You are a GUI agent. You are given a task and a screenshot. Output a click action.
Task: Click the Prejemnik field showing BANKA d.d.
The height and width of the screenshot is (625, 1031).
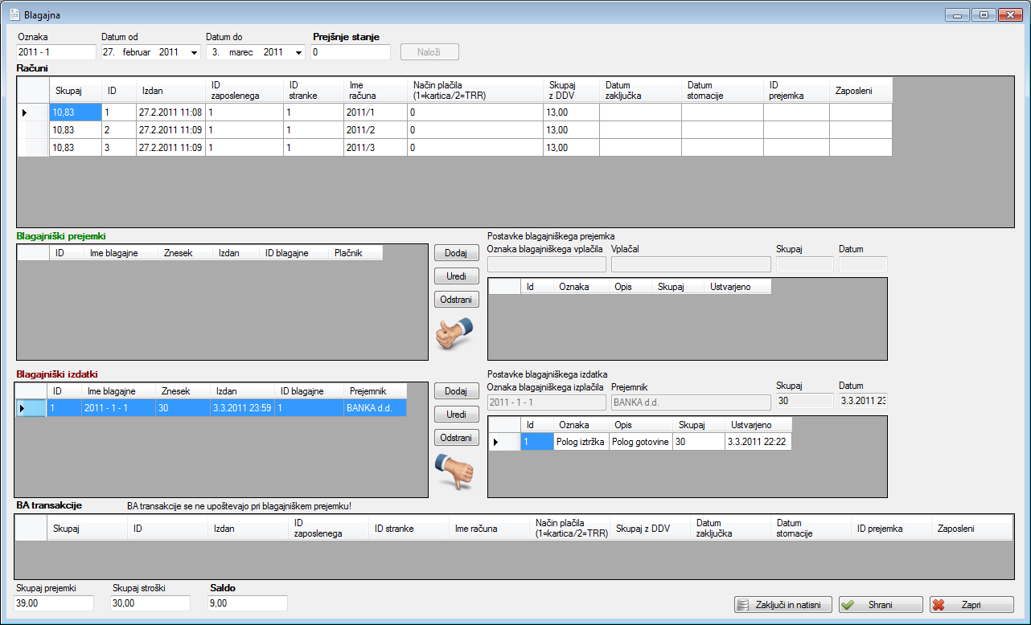pos(690,402)
